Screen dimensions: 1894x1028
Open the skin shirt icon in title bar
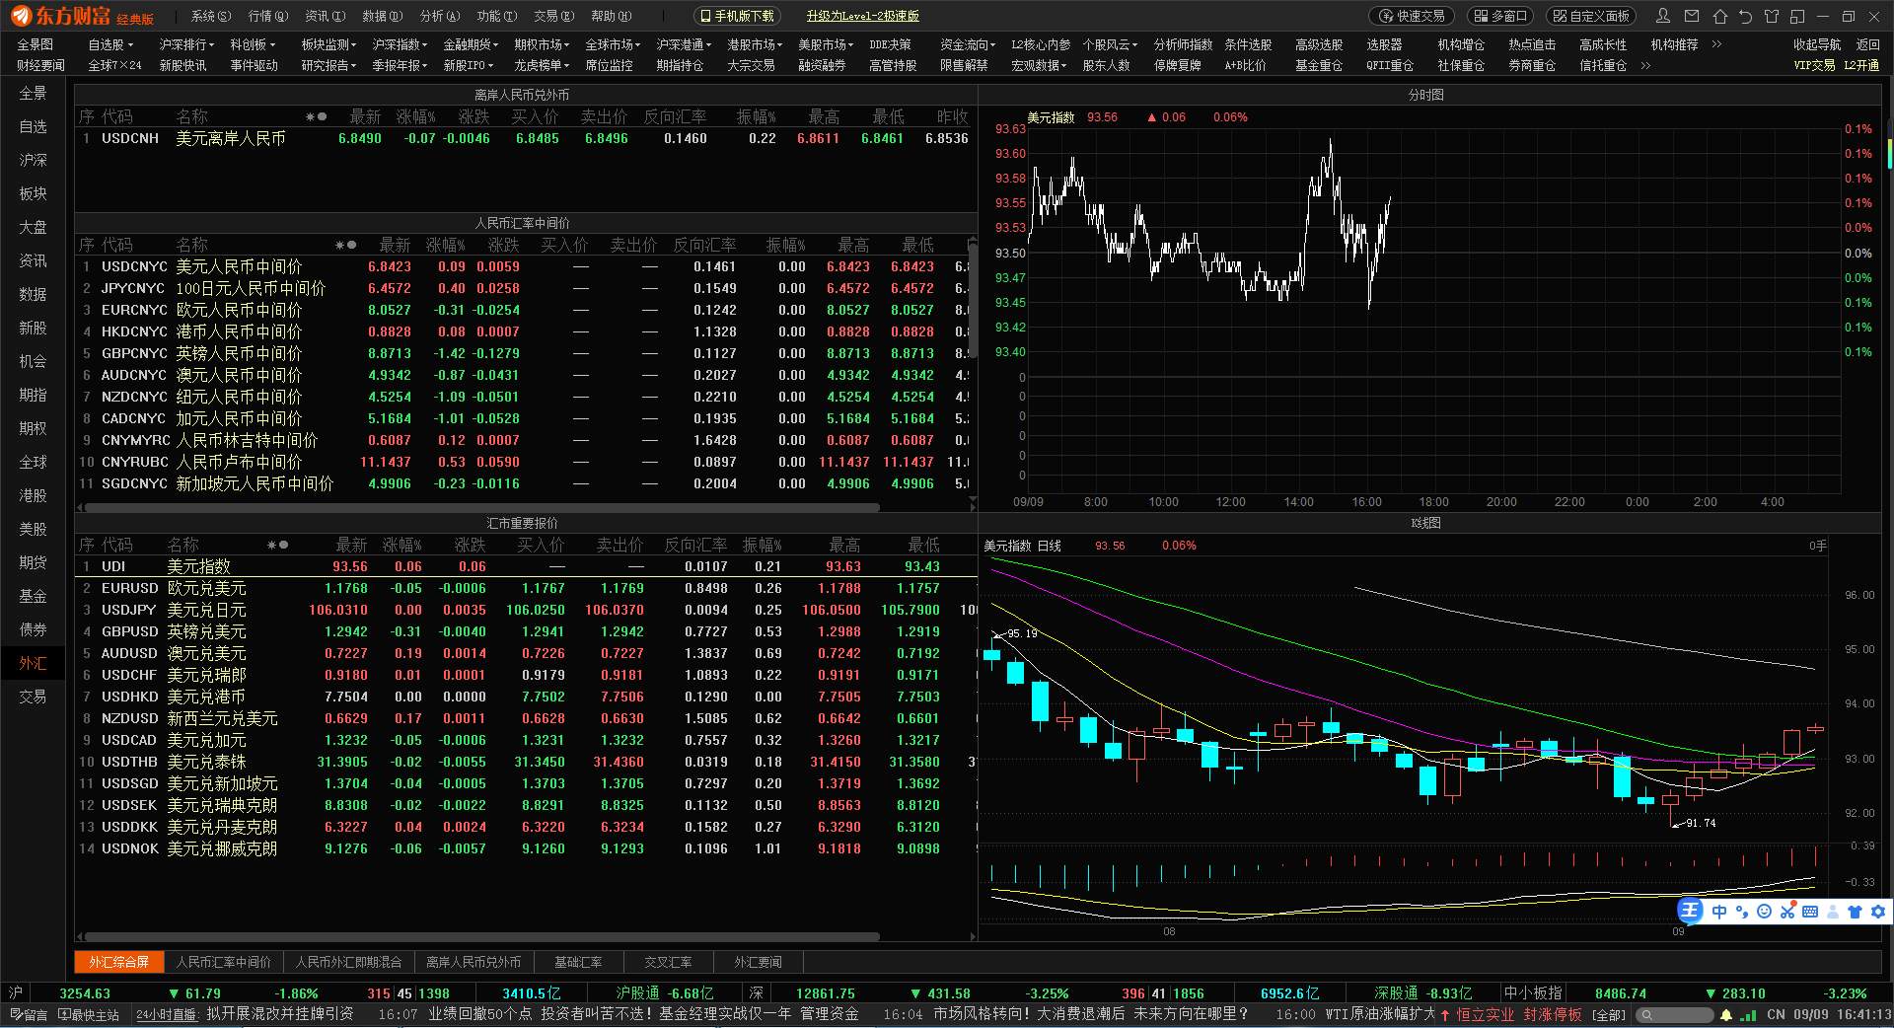pos(1772,16)
